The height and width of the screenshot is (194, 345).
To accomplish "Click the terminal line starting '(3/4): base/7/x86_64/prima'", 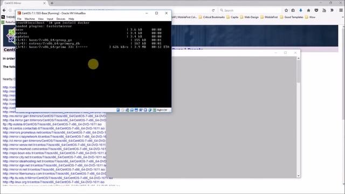I will (x=92, y=47).
